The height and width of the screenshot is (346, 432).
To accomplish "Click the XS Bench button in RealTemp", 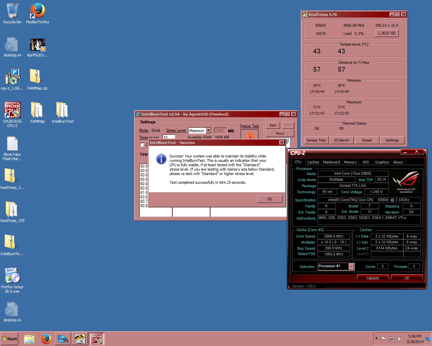I will click(x=342, y=140).
